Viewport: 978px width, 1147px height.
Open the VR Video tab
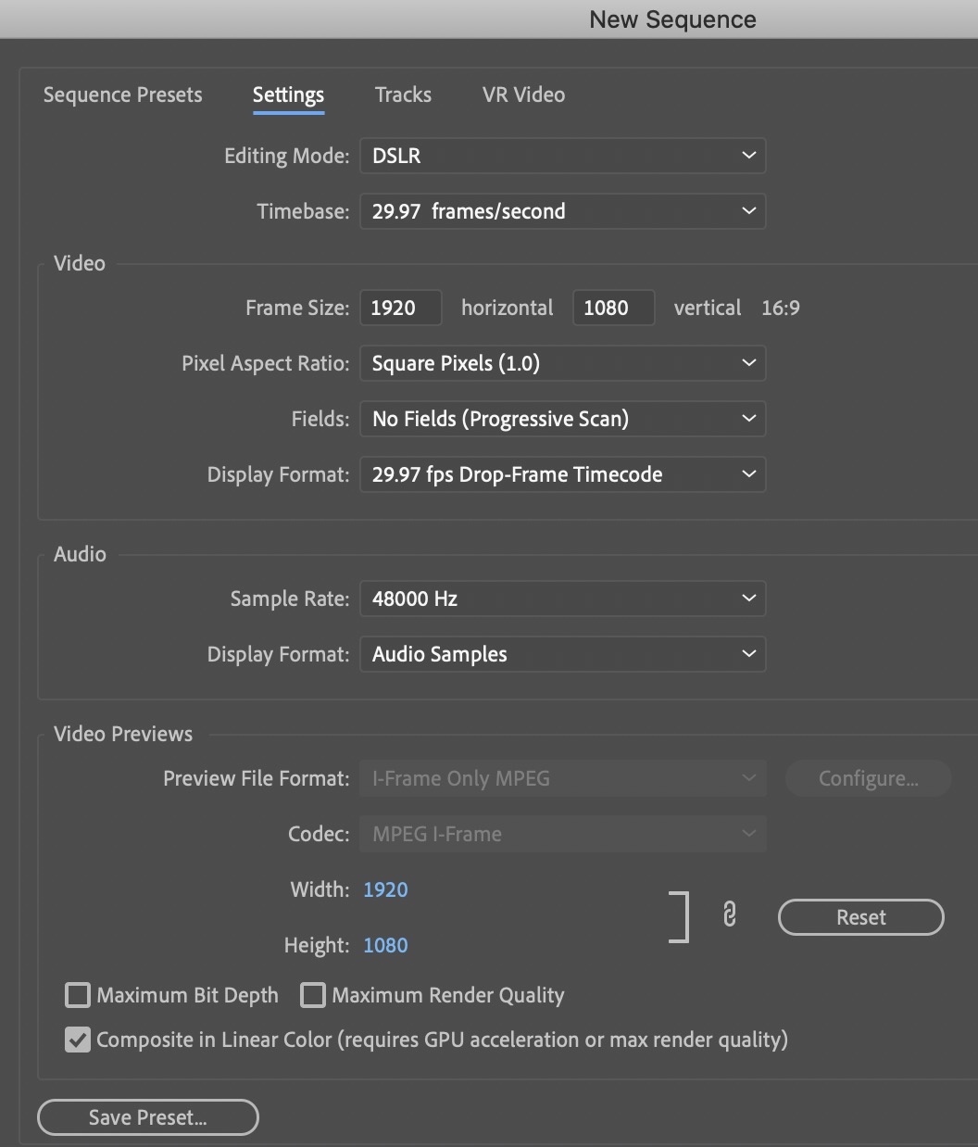point(523,95)
